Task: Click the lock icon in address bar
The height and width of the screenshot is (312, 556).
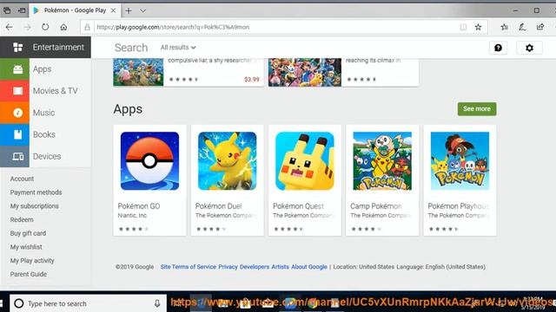Action: pos(87,27)
